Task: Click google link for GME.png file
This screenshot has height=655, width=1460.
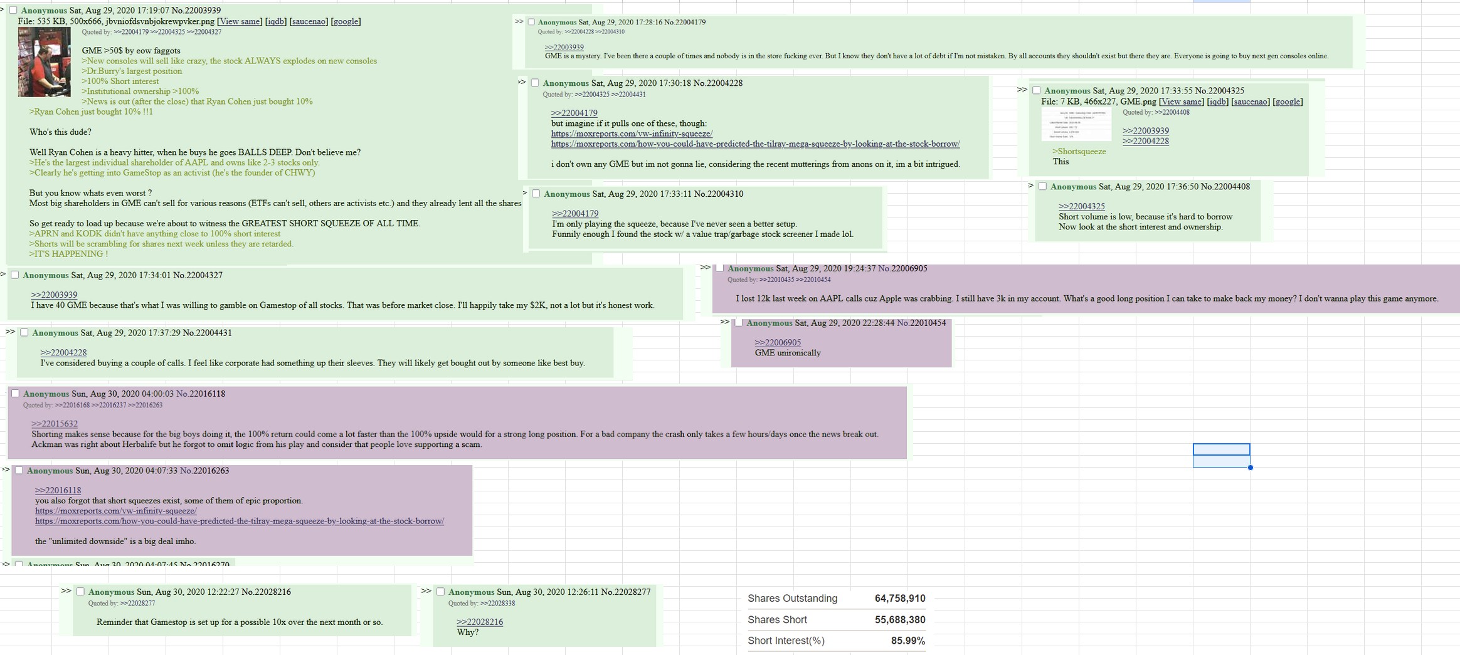Action: point(1288,102)
